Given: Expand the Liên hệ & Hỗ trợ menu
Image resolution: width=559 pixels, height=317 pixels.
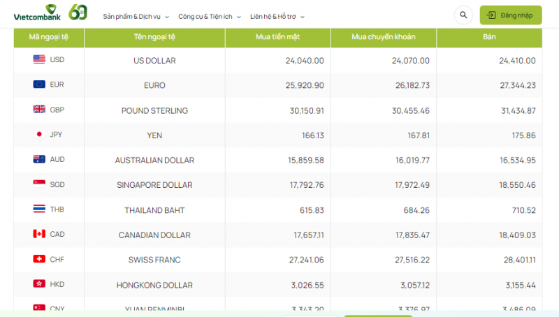Looking at the screenshot, I should (277, 16).
